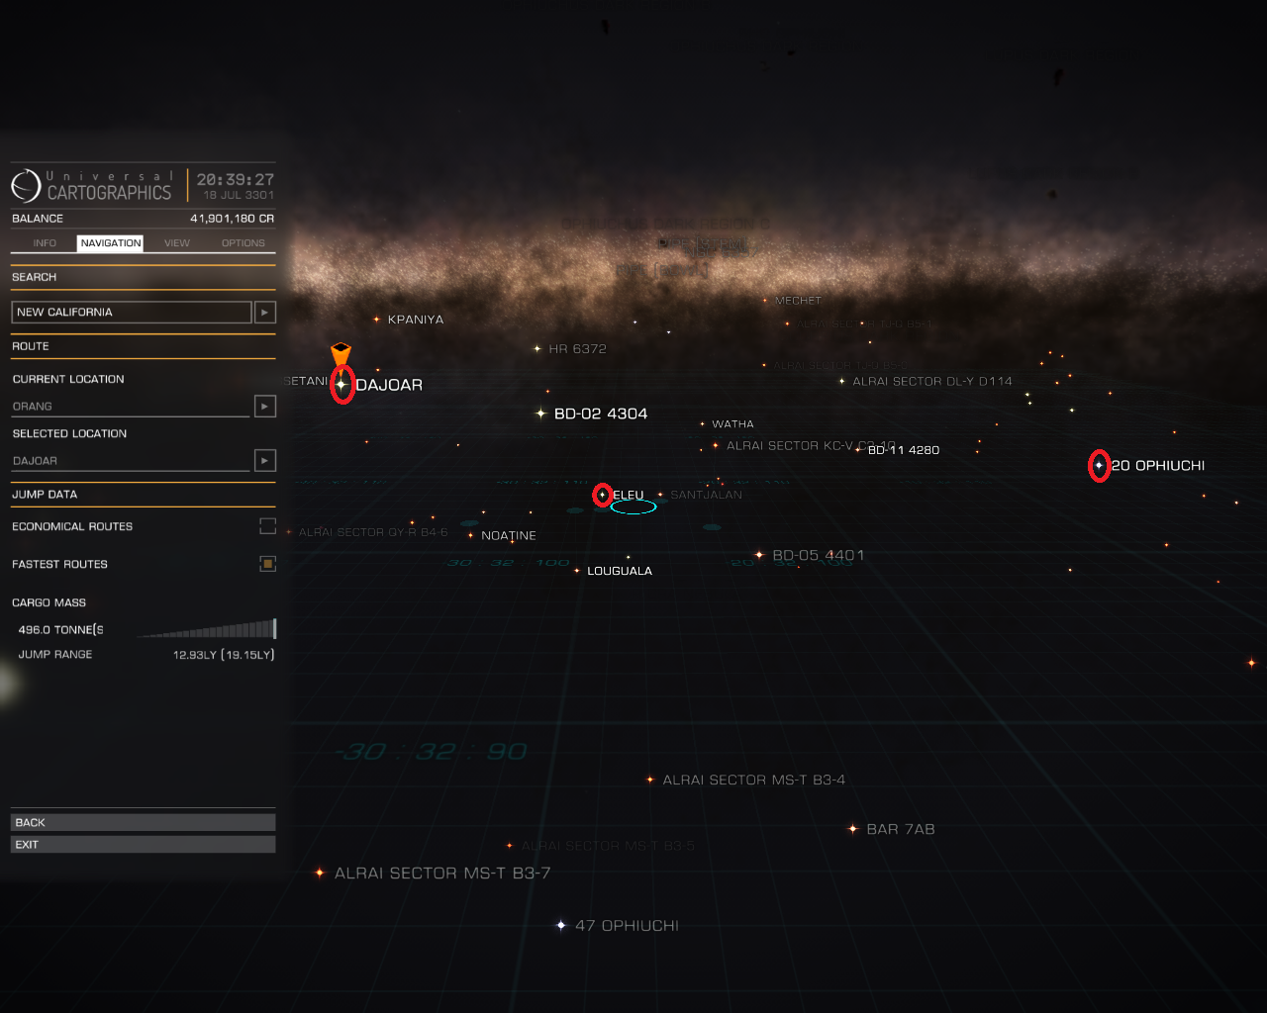Viewport: 1267px width, 1013px height.
Task: Click the BAR 7AB label
Action: [901, 829]
